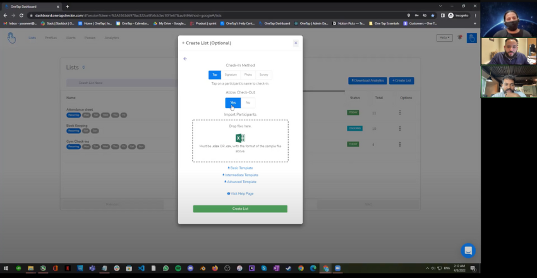Click the Excel file icon in drop zone
Screen dimensions: 537x278
pyautogui.click(x=240, y=138)
